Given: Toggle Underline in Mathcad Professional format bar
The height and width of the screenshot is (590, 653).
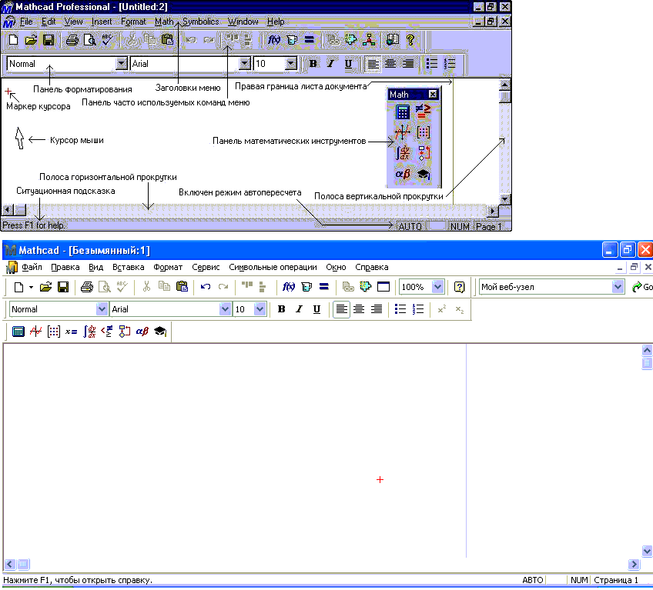Looking at the screenshot, I should [349, 64].
